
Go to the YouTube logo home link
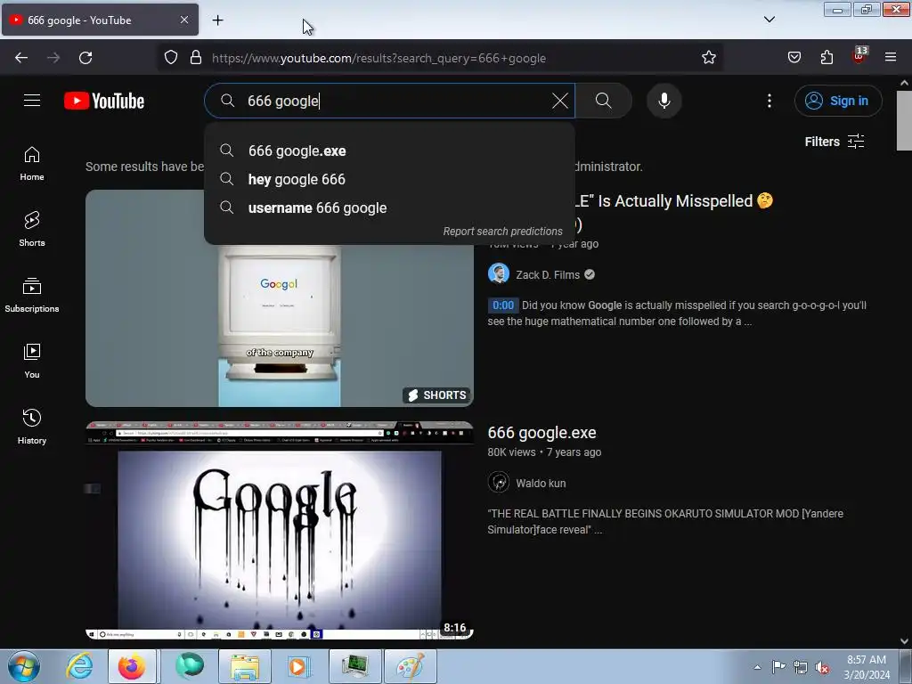(104, 101)
